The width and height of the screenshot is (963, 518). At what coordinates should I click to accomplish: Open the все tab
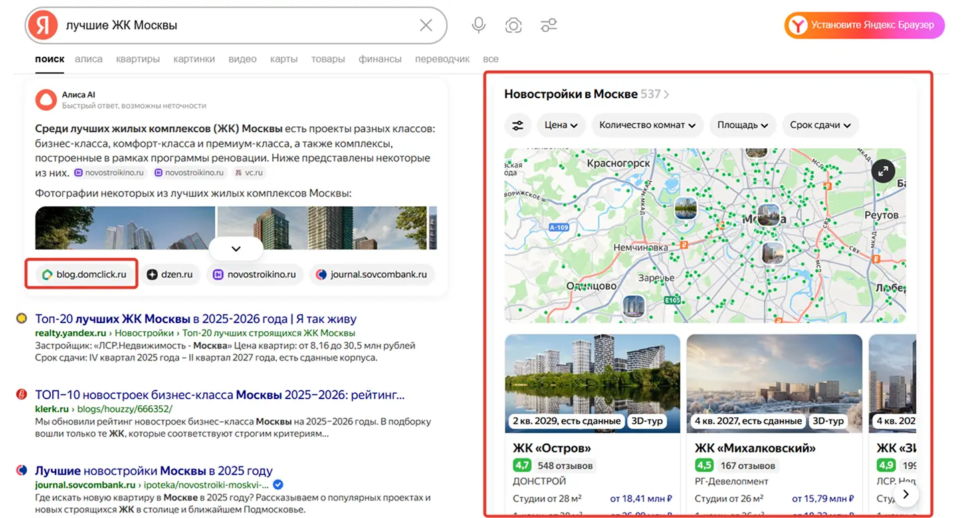pyautogui.click(x=491, y=59)
